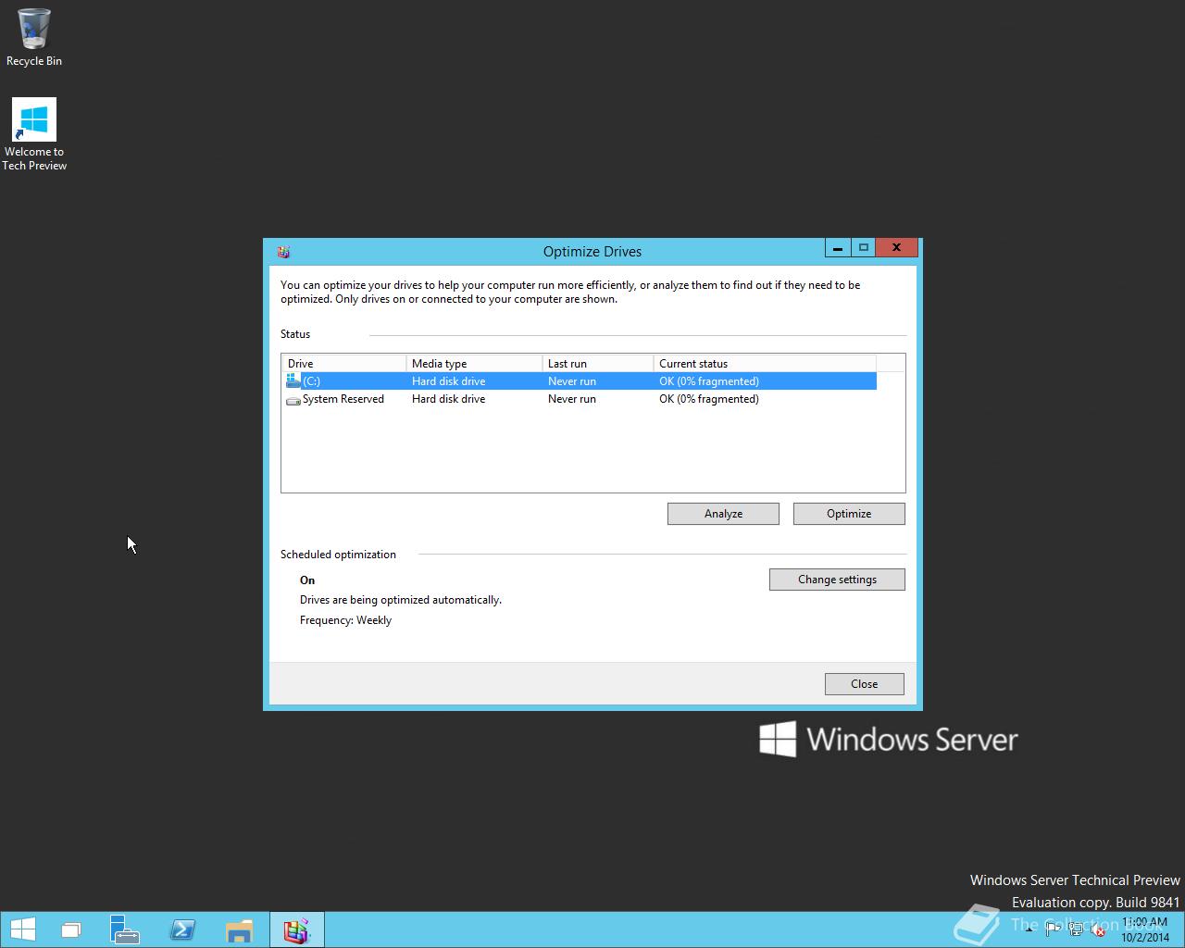Screen dimensions: 1185x948
Task: Click the System Reserved drive icon
Action: pyautogui.click(x=293, y=400)
